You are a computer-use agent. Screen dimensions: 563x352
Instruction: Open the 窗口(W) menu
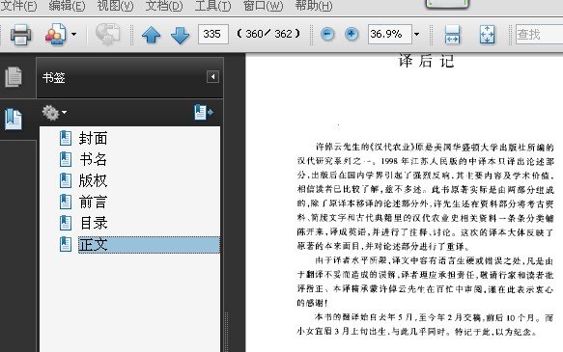[x=263, y=6]
